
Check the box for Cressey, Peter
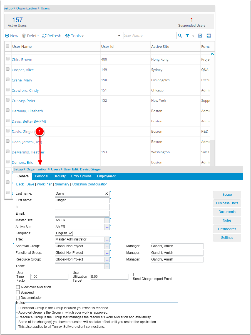coord(8,100)
